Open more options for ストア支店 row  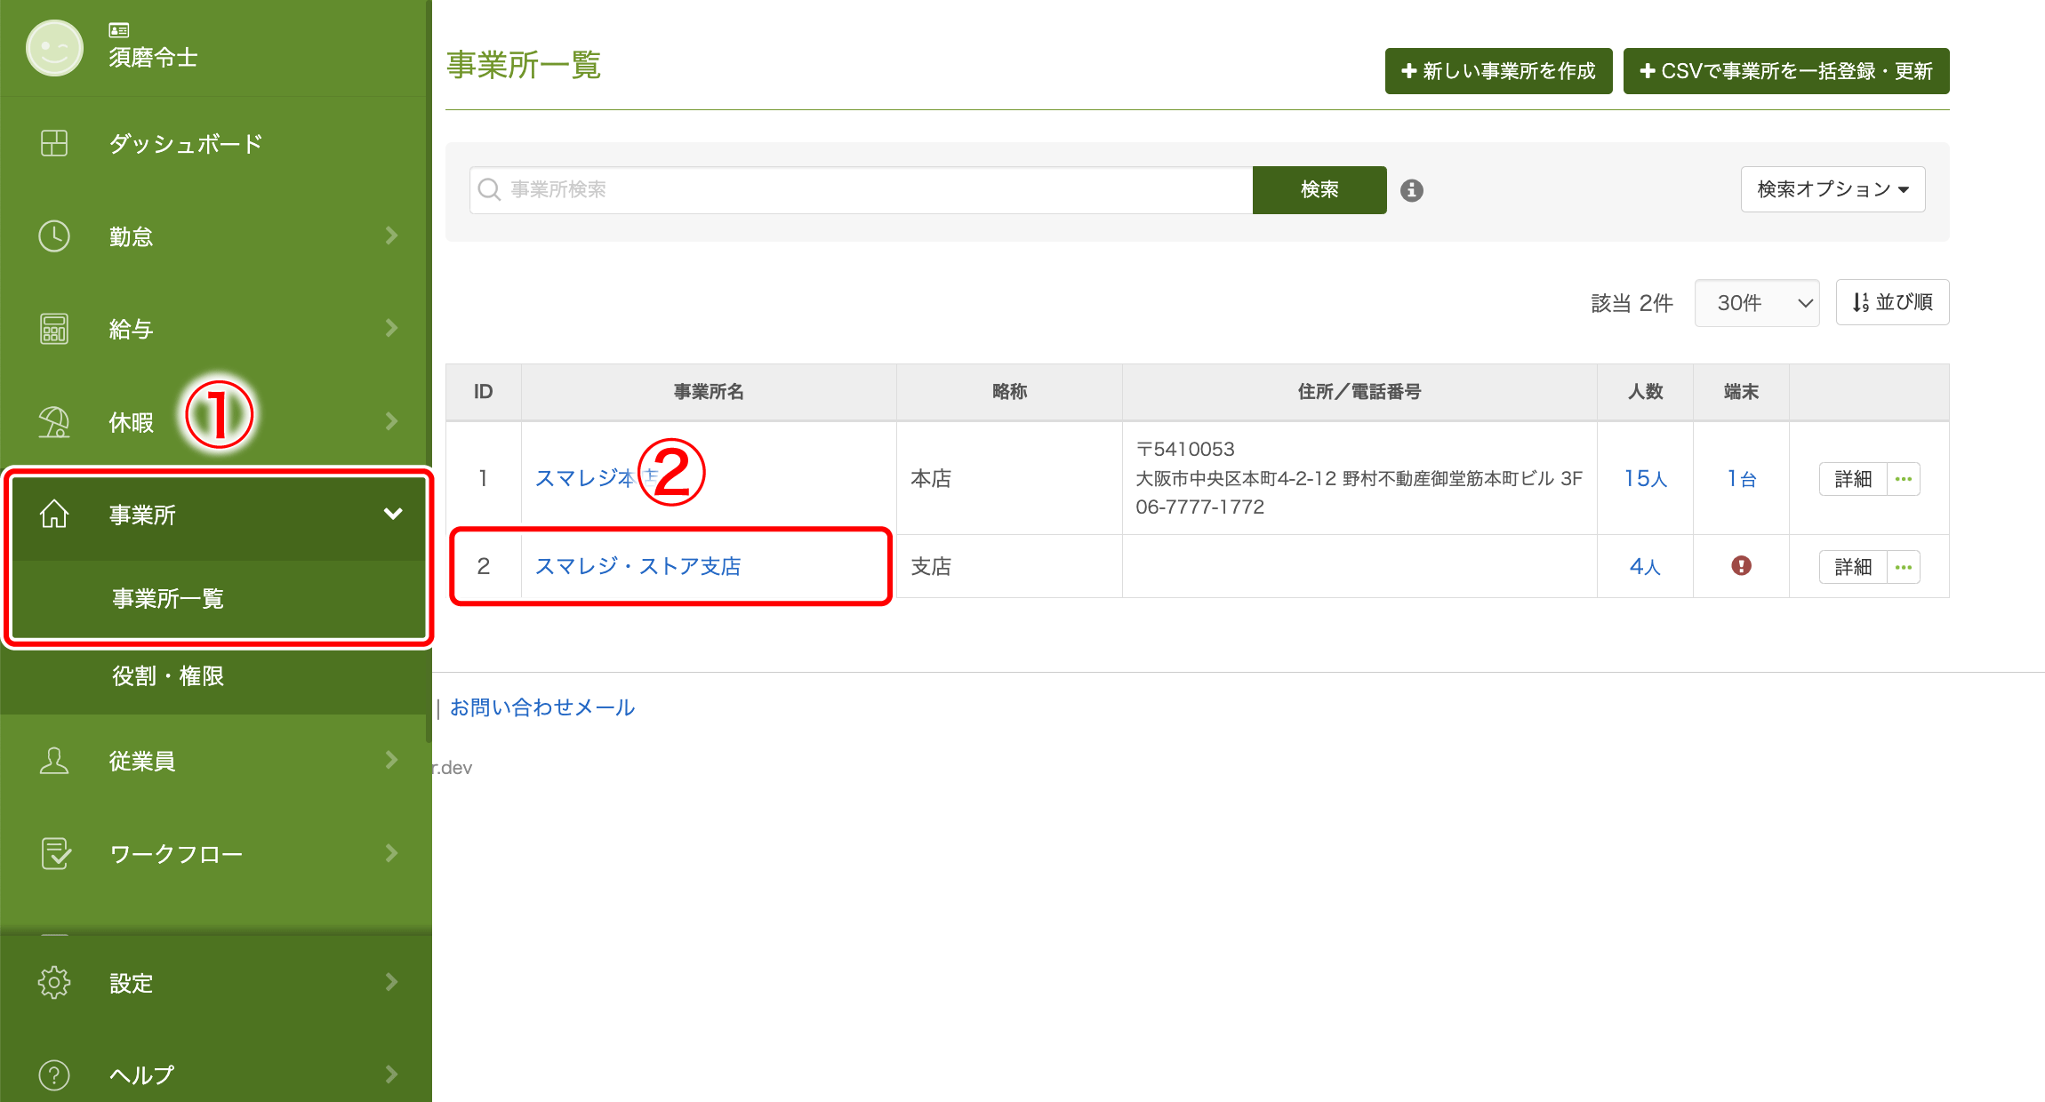click(1903, 567)
